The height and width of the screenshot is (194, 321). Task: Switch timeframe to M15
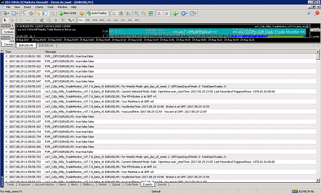[x=95, y=20]
